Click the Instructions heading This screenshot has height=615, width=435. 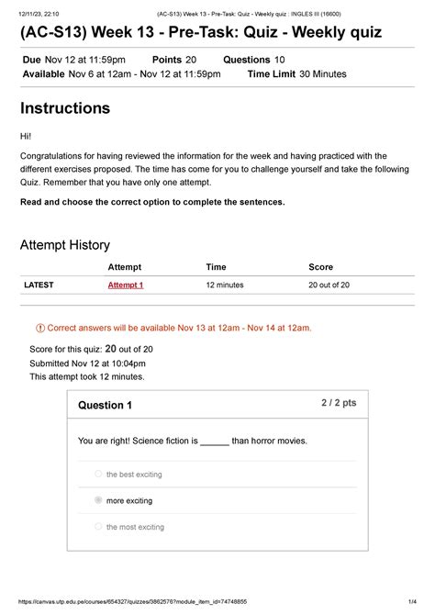point(65,108)
